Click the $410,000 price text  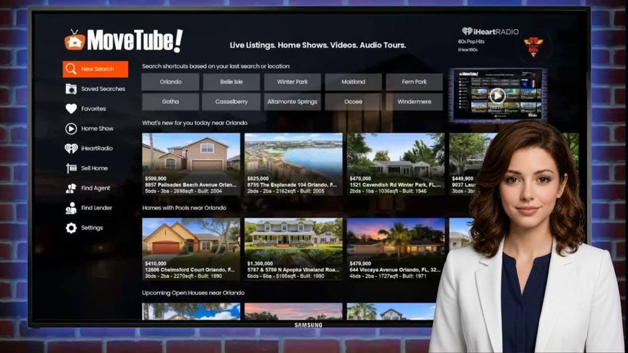[x=156, y=263]
